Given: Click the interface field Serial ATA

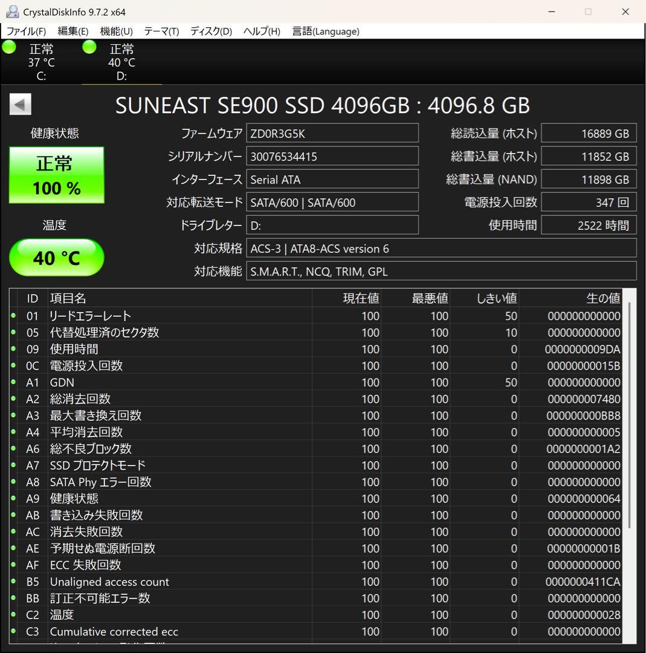Looking at the screenshot, I should pyautogui.click(x=332, y=180).
